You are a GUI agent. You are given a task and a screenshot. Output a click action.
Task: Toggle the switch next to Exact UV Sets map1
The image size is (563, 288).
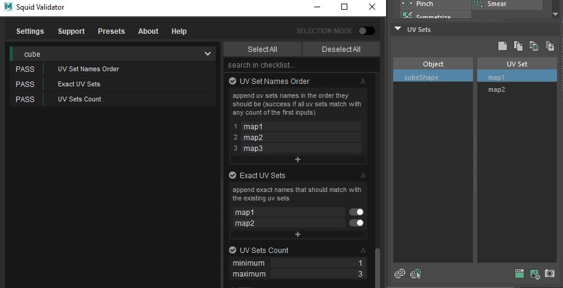[356, 212]
